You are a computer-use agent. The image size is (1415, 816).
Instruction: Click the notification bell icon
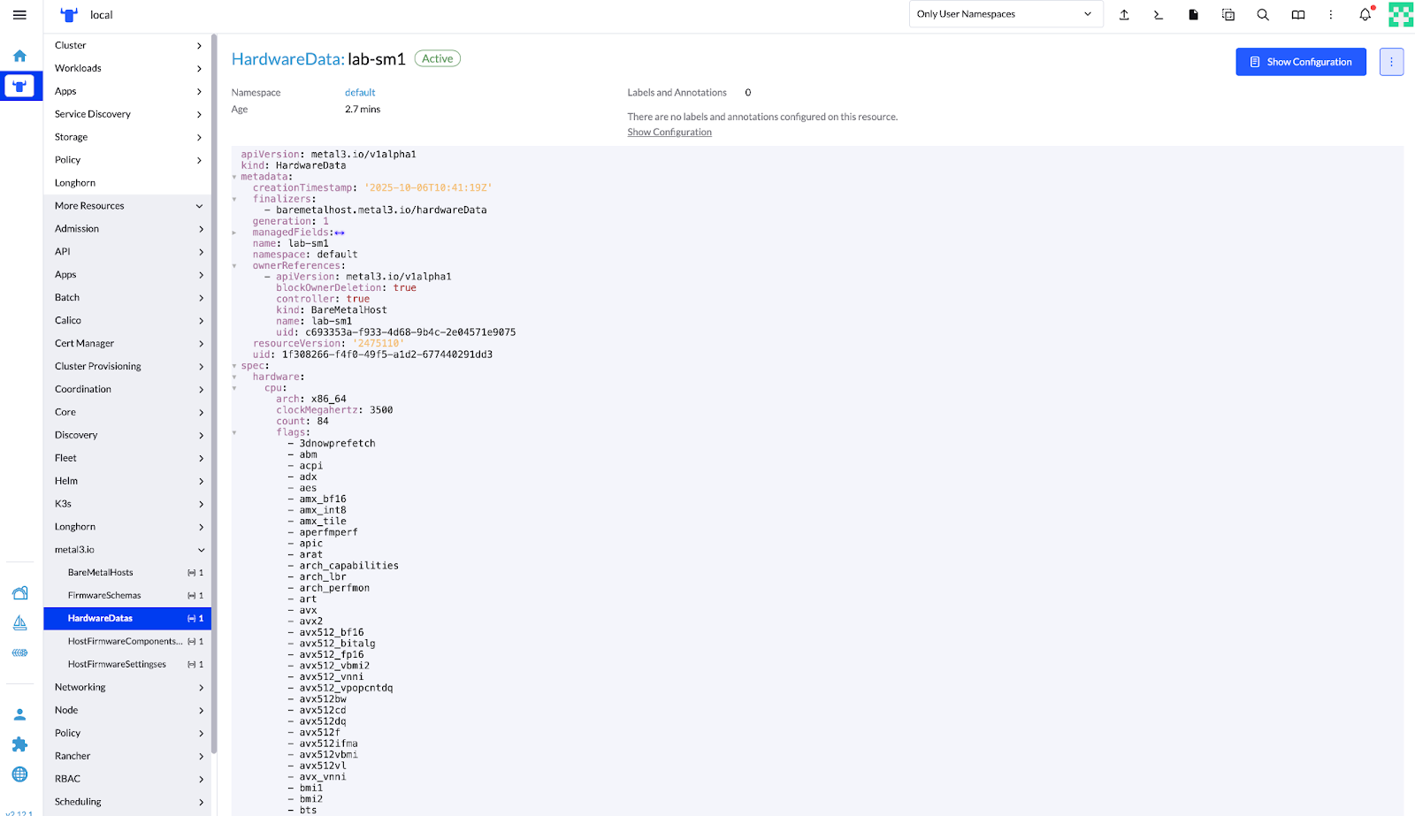point(1365,15)
